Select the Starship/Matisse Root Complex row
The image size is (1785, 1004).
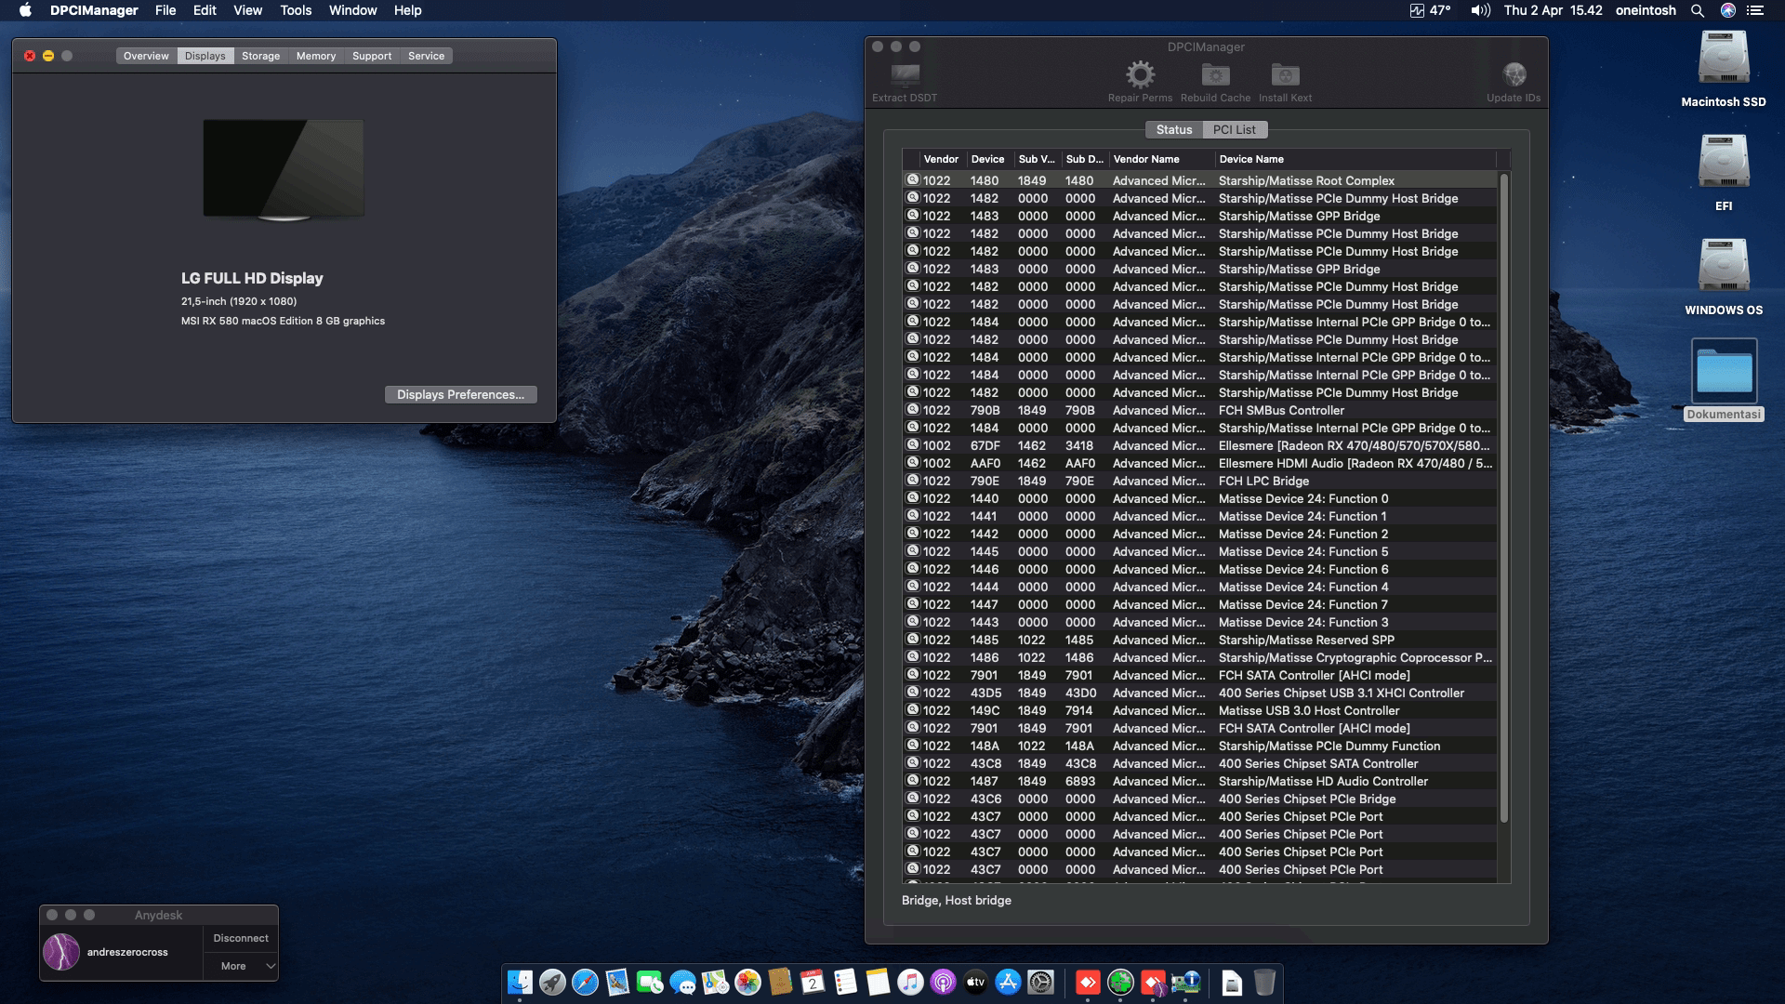point(1200,180)
